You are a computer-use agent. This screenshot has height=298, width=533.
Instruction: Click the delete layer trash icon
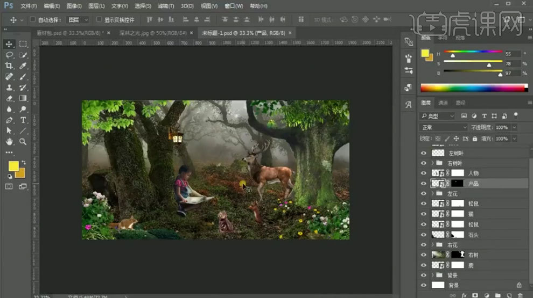pyautogui.click(x=520, y=296)
